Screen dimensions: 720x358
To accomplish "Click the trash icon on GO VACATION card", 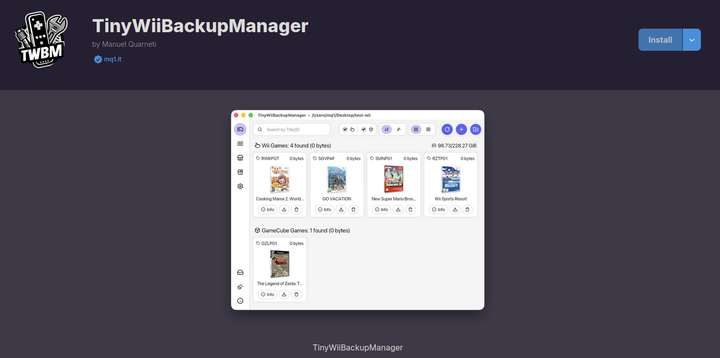I will 354,210.
